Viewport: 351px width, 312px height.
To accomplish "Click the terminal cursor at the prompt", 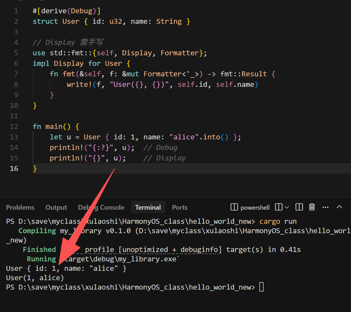I will (x=262, y=287).
